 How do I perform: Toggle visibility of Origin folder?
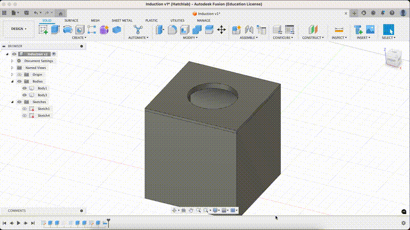coord(19,75)
